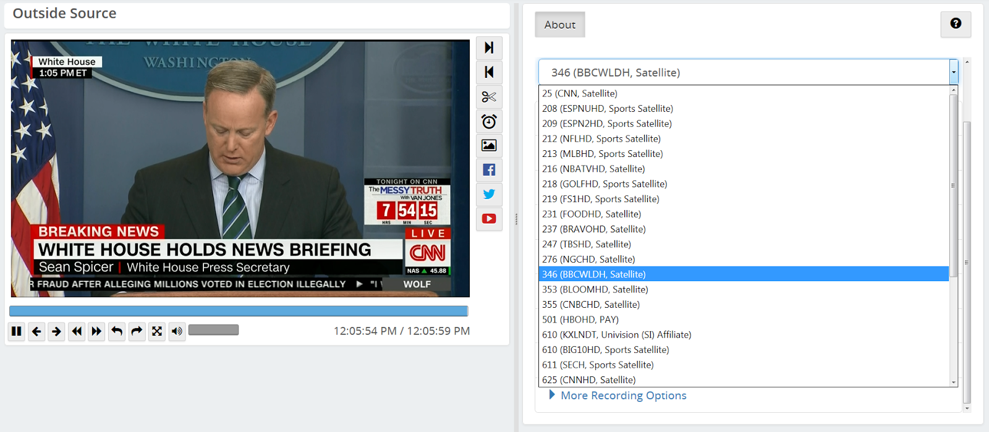The width and height of the screenshot is (989, 432).
Task: Pick 213 (MLBHD, Sports Satellite)
Action: point(744,153)
